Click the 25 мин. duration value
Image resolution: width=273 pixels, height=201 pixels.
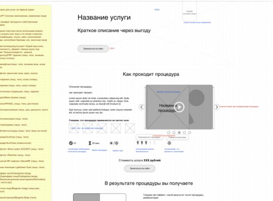tap(96, 143)
